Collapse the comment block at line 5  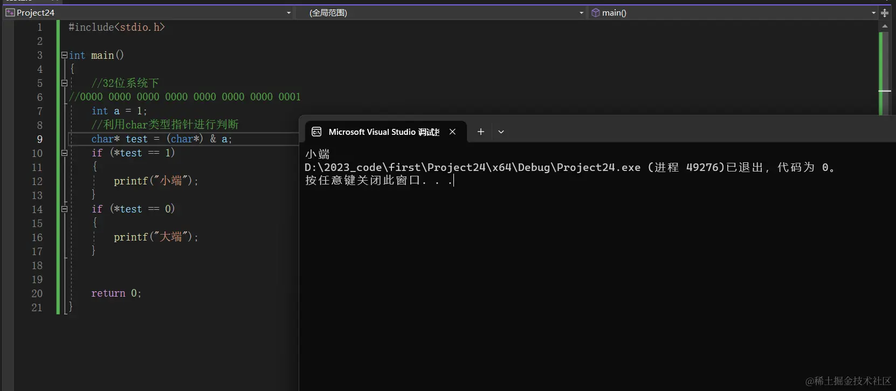[64, 83]
